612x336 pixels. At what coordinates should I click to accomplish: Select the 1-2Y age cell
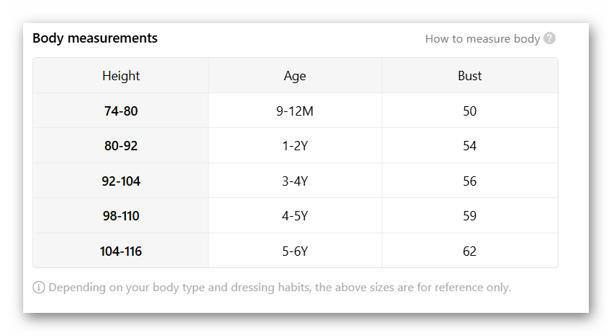click(x=295, y=146)
